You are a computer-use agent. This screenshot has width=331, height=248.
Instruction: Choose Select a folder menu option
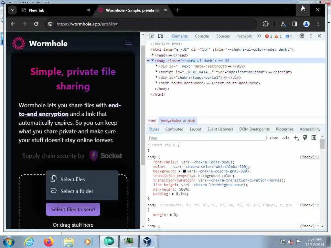[x=82, y=191]
